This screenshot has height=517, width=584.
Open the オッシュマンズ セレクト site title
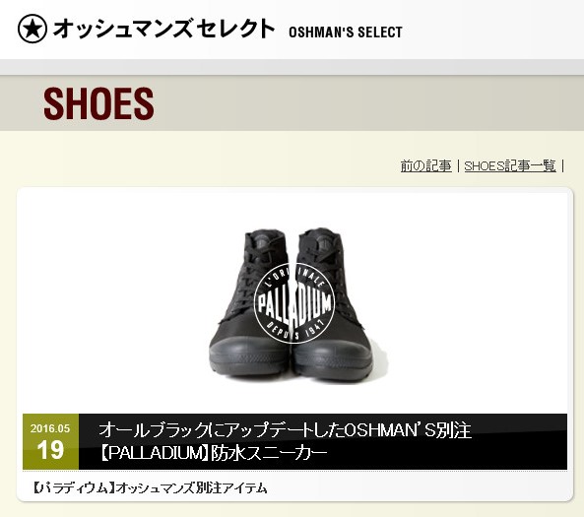point(163,29)
